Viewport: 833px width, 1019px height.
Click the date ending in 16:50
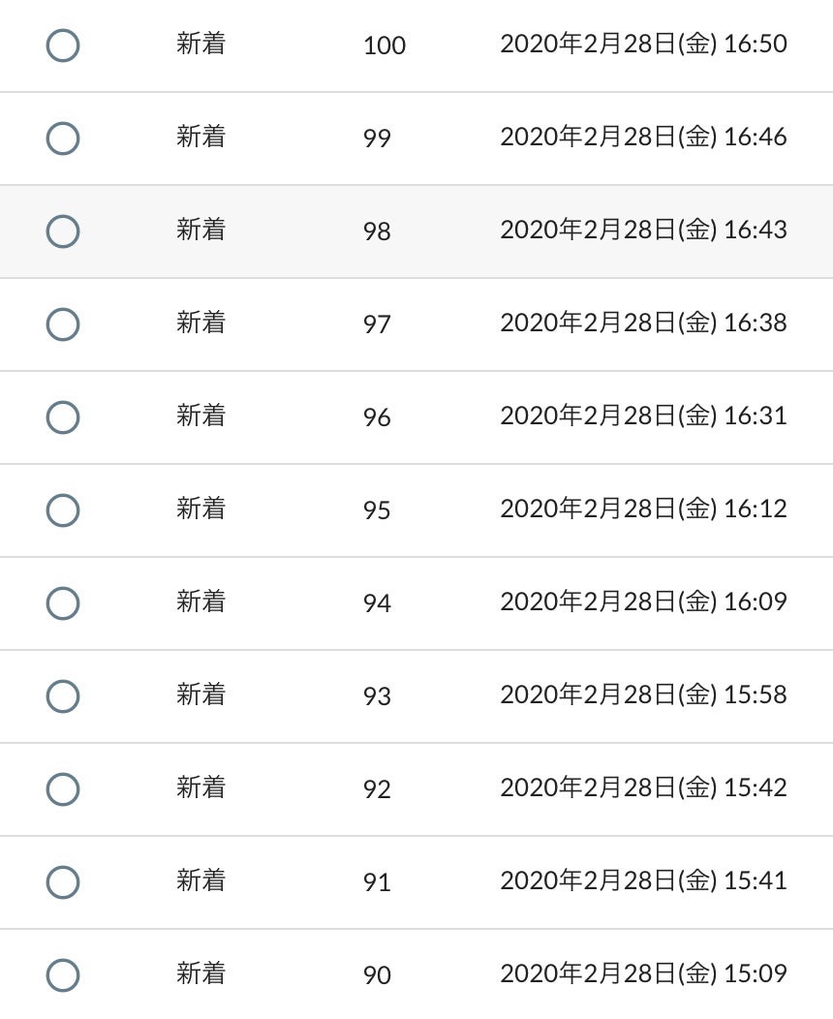coord(643,45)
